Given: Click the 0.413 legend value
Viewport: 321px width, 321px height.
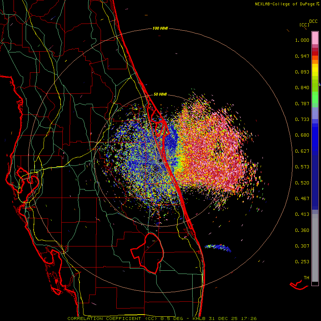Looking at the screenshot, I should point(302,214).
